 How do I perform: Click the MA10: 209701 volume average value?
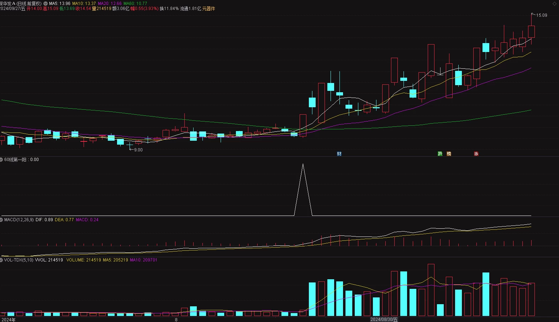[x=143, y=260]
